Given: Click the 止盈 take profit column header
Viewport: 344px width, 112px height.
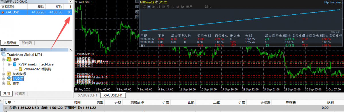Looking at the screenshot, I should tap(208, 102).
